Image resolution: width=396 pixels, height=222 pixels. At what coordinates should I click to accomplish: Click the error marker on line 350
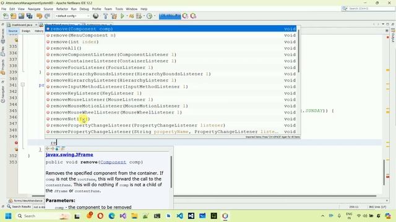pos(16,142)
